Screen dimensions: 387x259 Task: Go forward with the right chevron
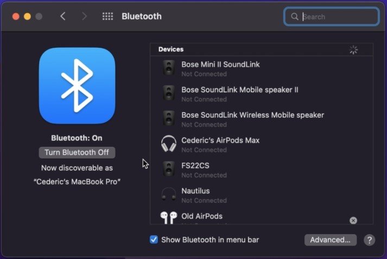[84, 16]
